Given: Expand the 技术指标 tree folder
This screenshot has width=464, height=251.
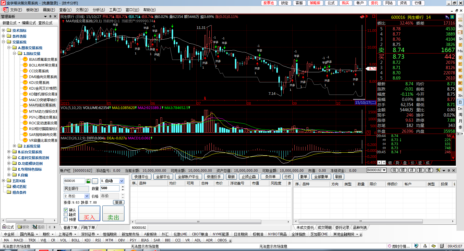Looking at the screenshot, I should click(x=3, y=30).
